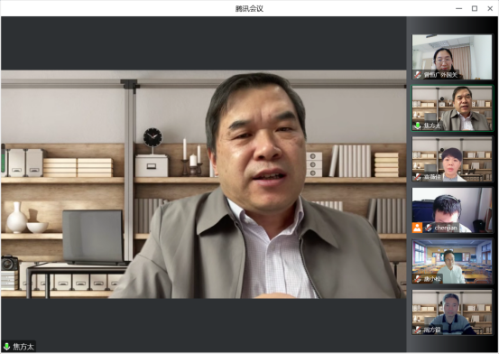Image resolution: width=499 pixels, height=354 pixels.
Task: Select the highlighted 焦方太 speaker thumbnail
Action: point(452,108)
